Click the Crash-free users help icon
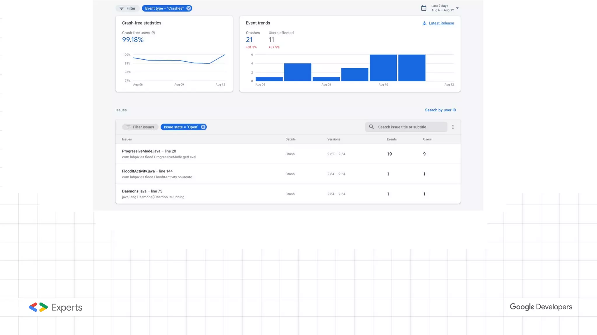This screenshot has height=335, width=597. 153,33
